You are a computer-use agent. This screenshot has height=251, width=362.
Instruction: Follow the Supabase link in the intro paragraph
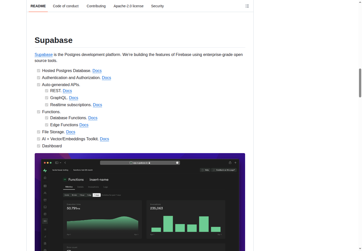tap(44, 55)
